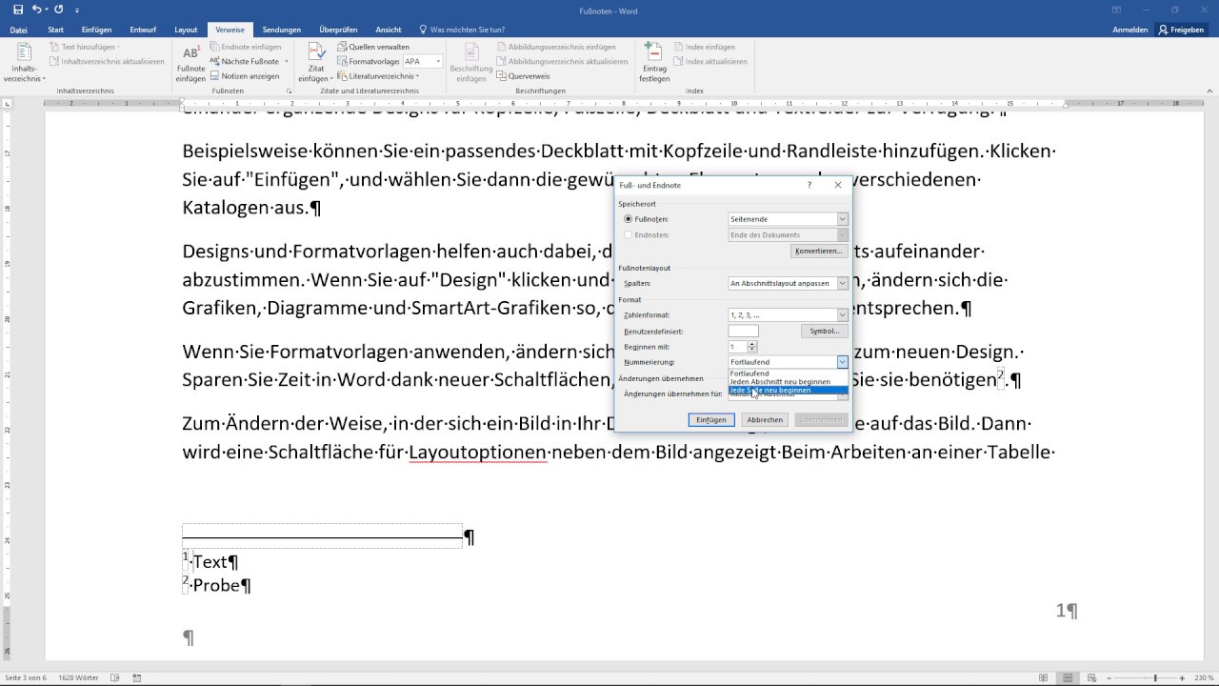The width and height of the screenshot is (1219, 686).
Task: Go to Nächste Fußnote
Action: (x=244, y=61)
